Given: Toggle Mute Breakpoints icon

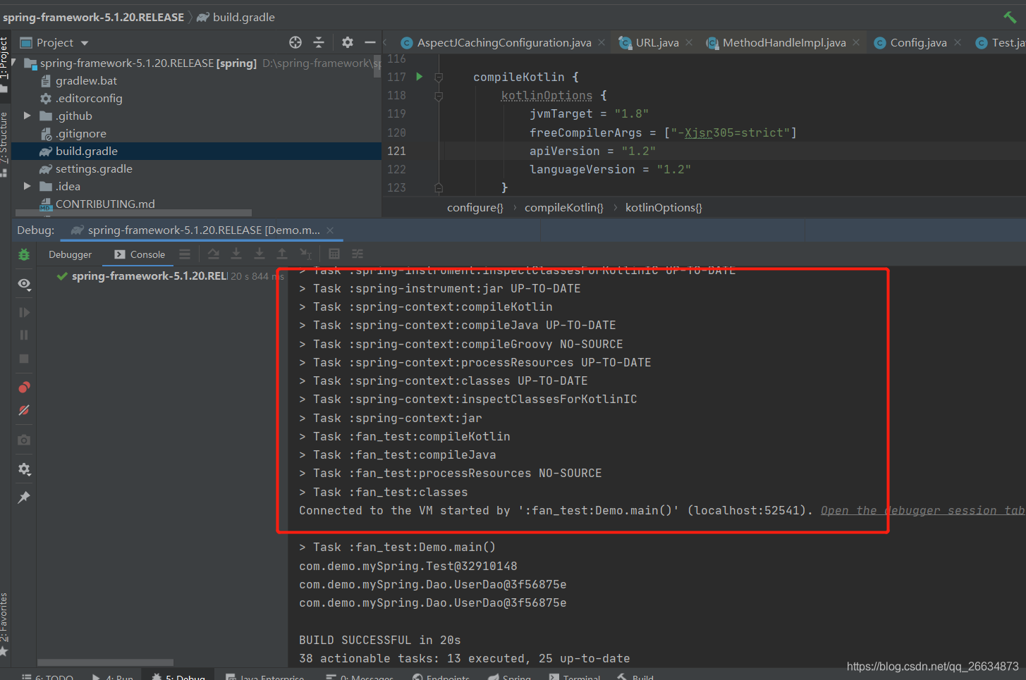Looking at the screenshot, I should [24, 410].
